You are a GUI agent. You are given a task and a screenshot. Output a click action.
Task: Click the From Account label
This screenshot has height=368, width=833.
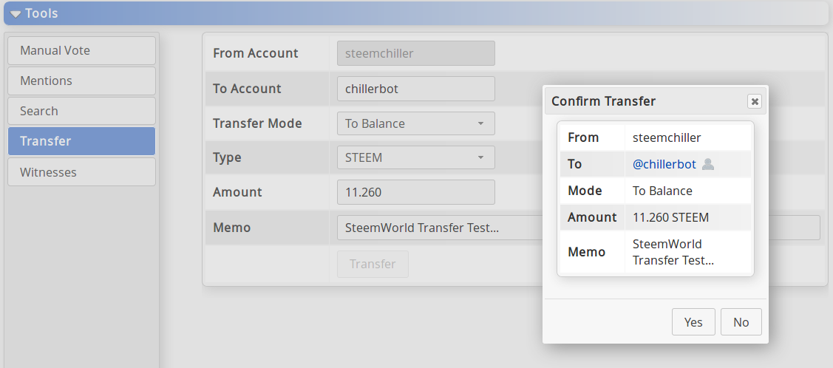pos(256,53)
